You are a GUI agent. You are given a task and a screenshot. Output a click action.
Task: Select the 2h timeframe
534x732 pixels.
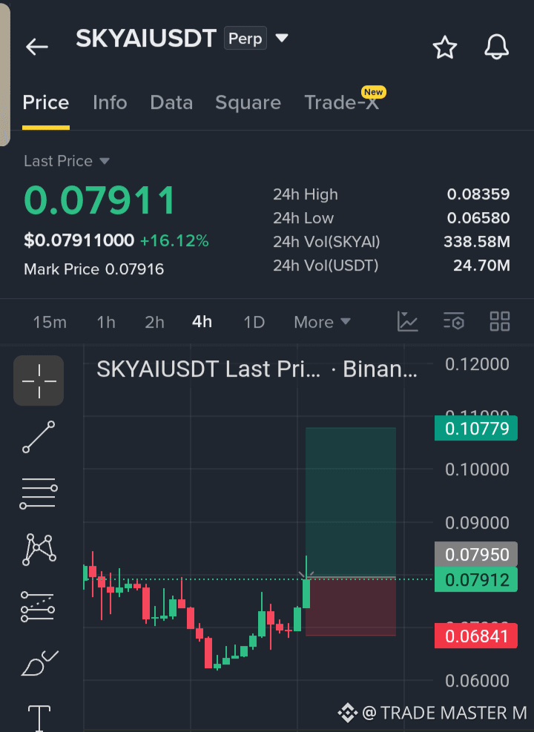click(154, 322)
